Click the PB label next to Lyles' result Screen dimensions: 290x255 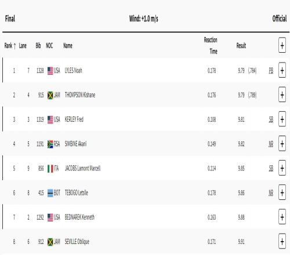coord(271,71)
